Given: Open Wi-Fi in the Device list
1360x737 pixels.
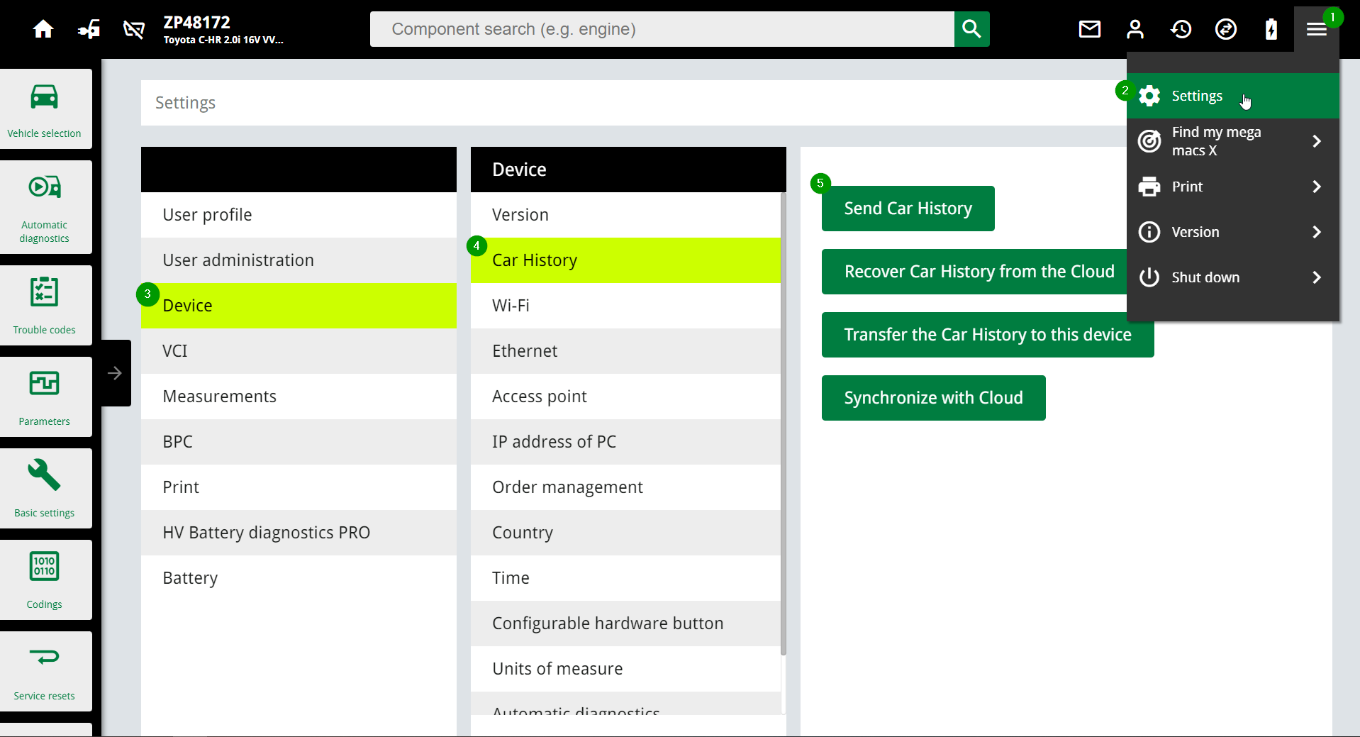Looking at the screenshot, I should point(625,306).
